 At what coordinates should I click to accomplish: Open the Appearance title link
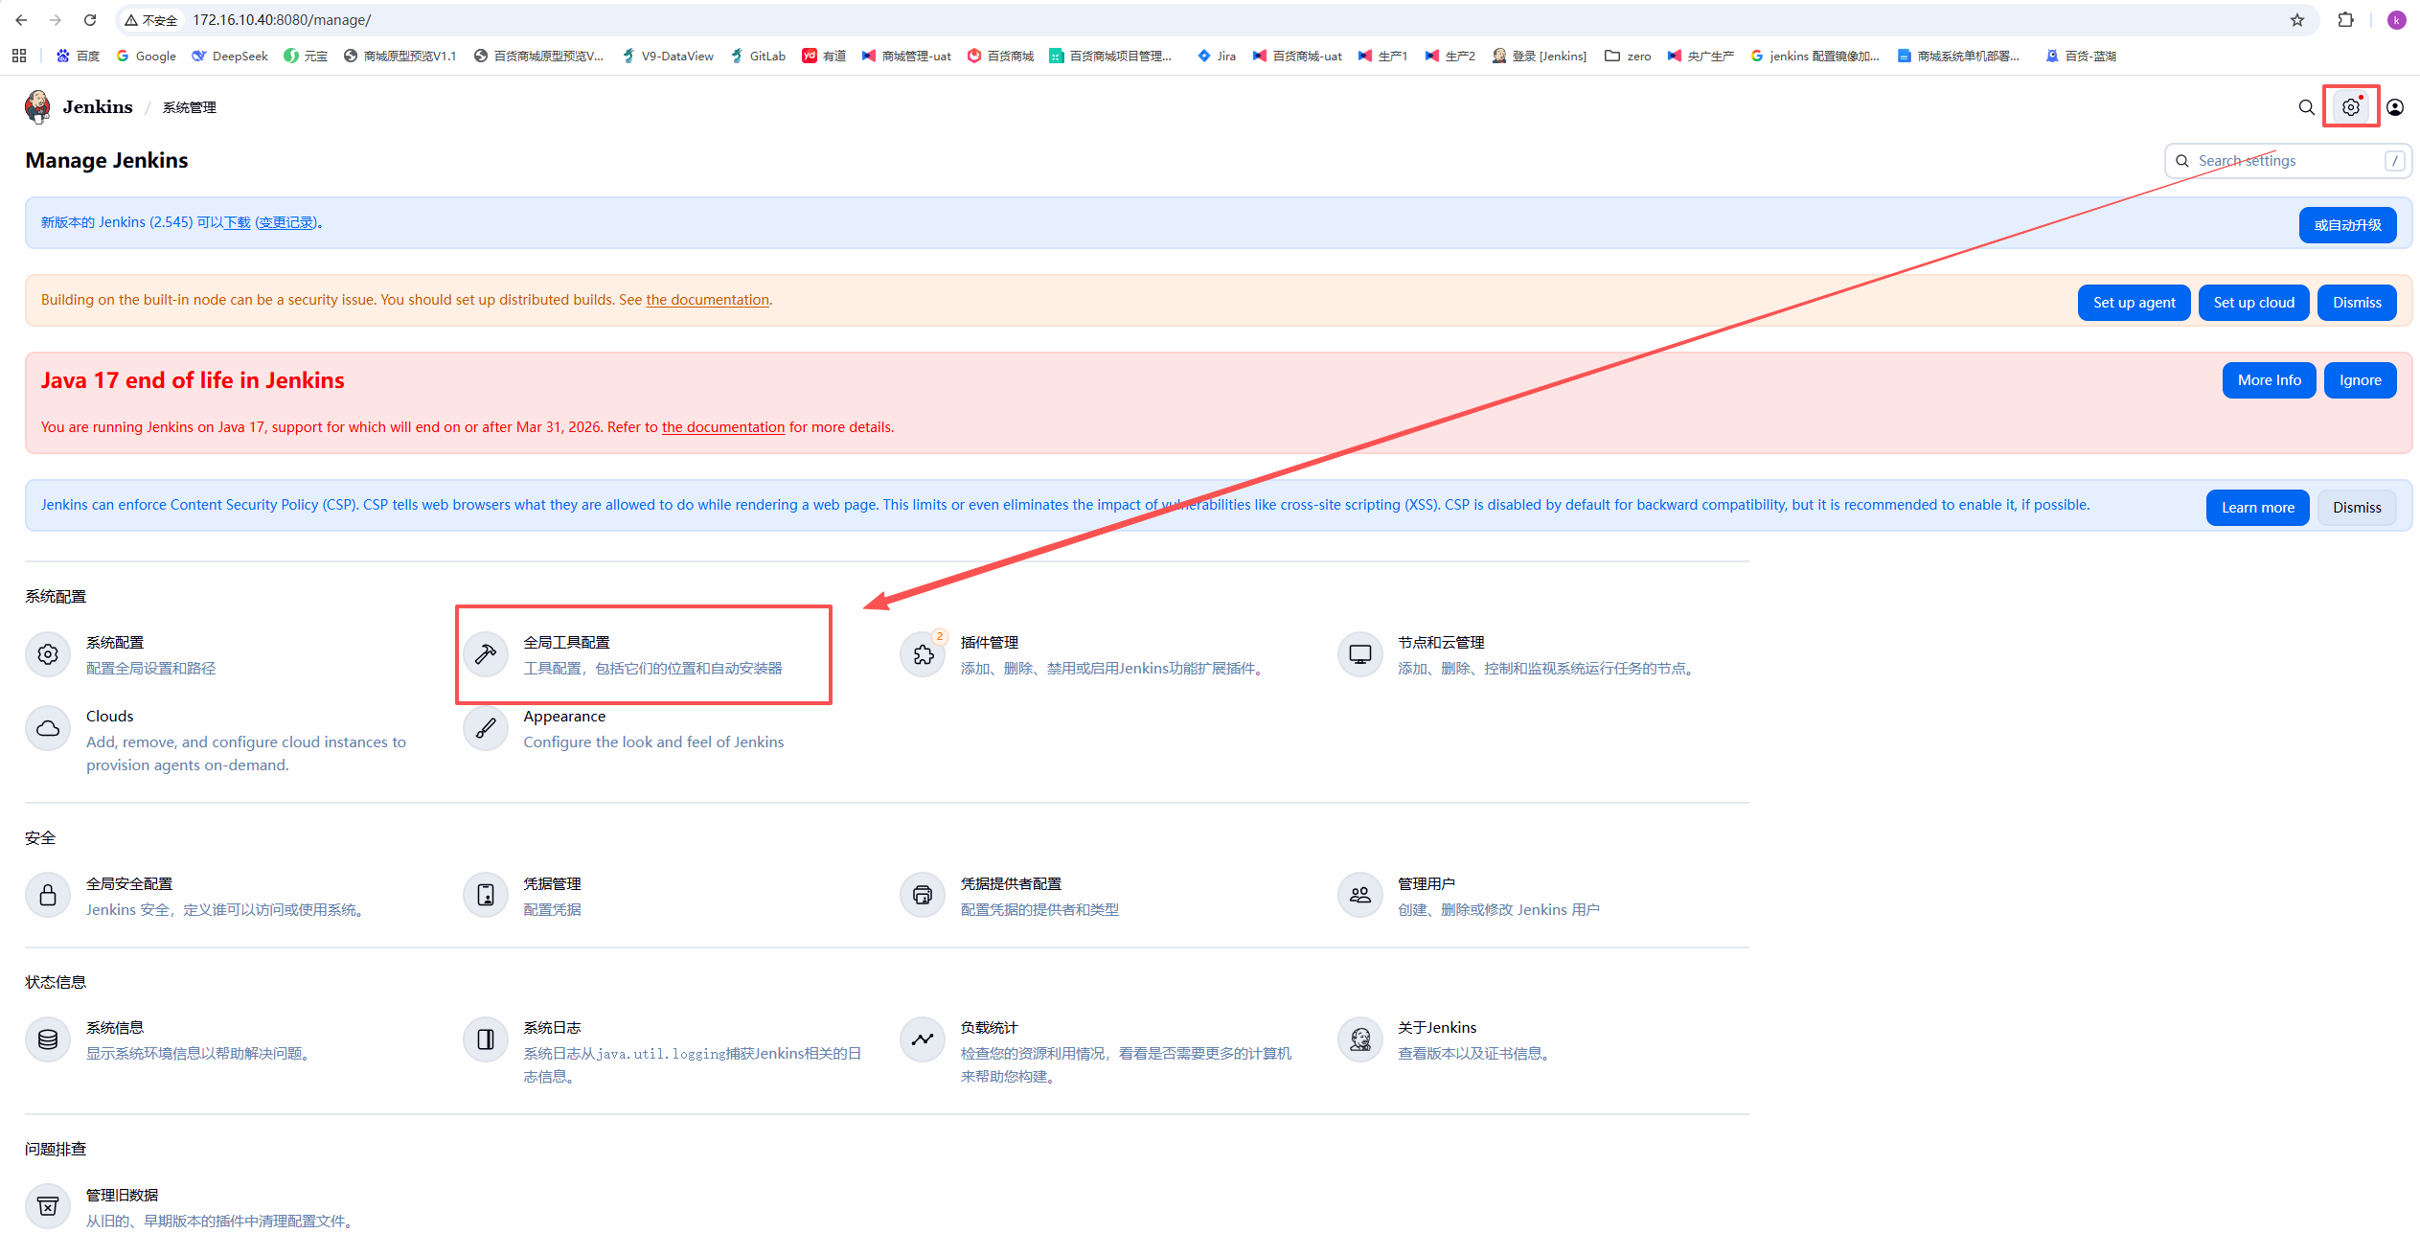tap(564, 717)
